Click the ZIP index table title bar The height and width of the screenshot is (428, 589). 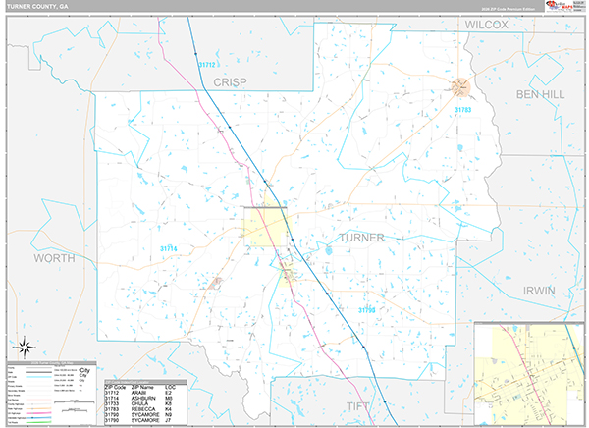coord(145,382)
